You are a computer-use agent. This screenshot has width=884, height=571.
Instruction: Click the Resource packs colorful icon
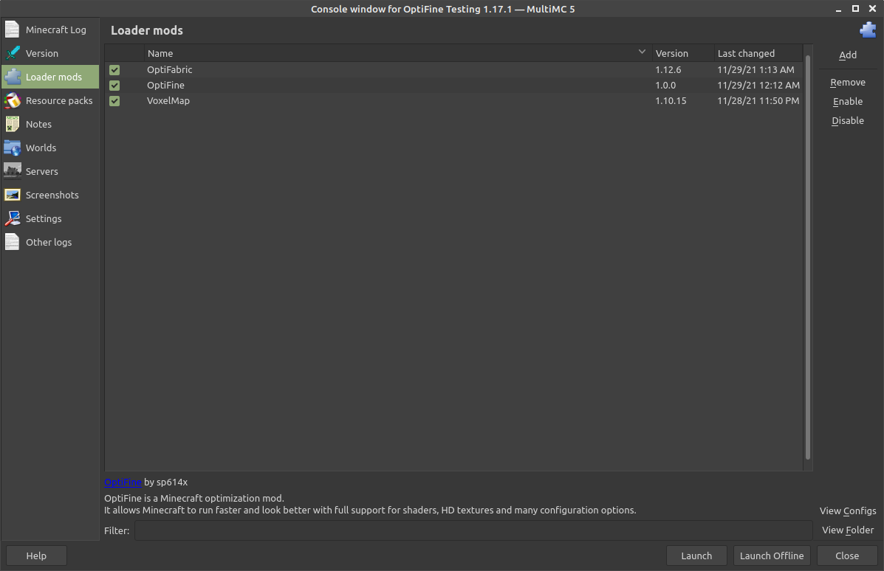(x=12, y=100)
